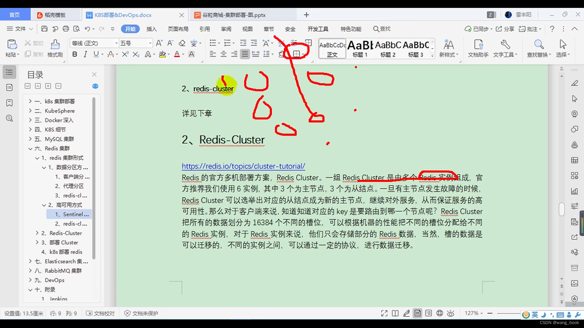Select the 标题 2 style
This screenshot has height=328, width=584.
(388, 49)
